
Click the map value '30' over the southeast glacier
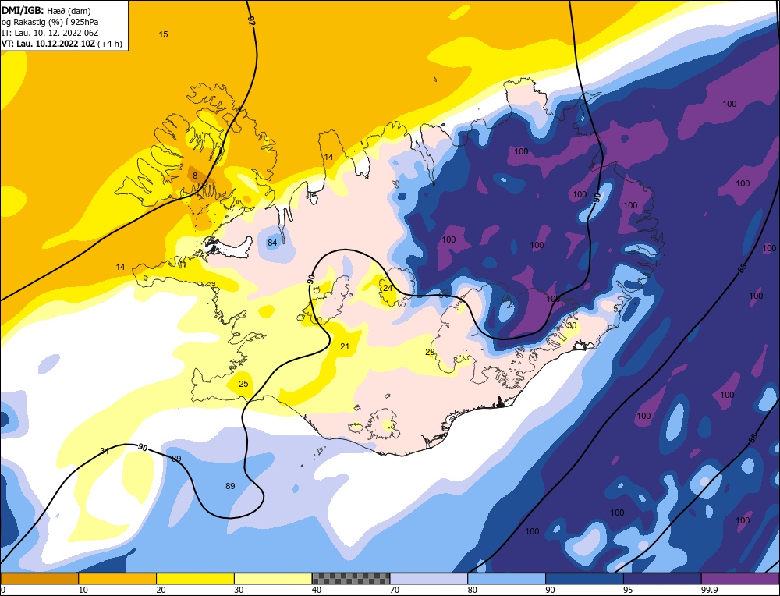572,325
